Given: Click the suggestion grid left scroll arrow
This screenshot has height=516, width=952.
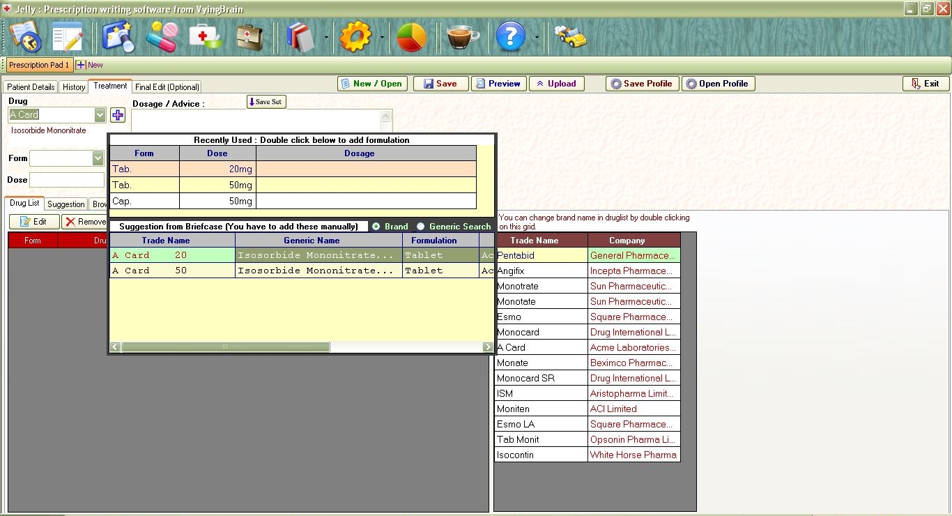Looking at the screenshot, I should [115, 347].
